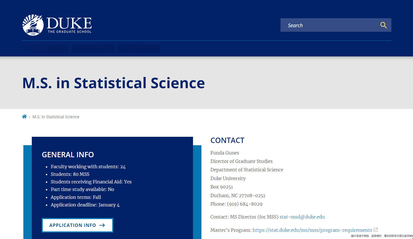This screenshot has width=413, height=239.
Task: Click the 'Box 90251' address line
Action: (222, 187)
